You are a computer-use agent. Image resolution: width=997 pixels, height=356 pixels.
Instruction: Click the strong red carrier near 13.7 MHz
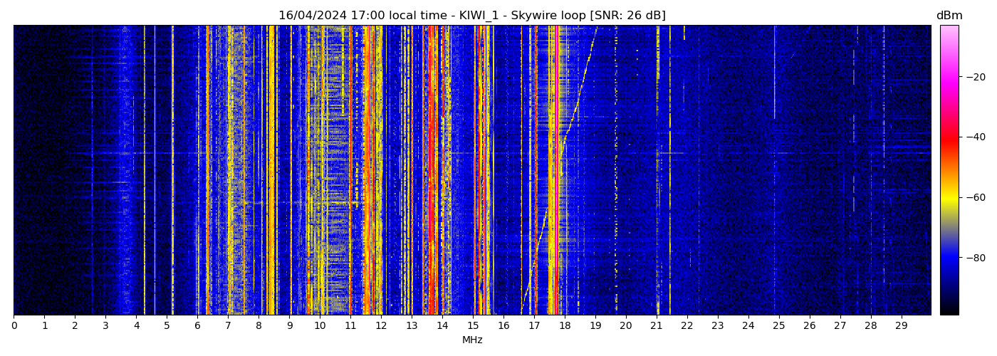click(432, 171)
